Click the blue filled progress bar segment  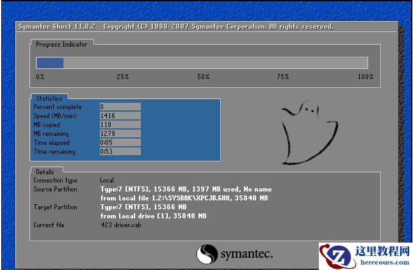pos(50,63)
